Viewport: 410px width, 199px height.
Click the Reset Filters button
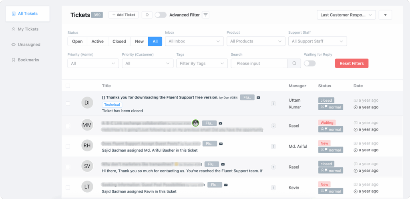(352, 63)
